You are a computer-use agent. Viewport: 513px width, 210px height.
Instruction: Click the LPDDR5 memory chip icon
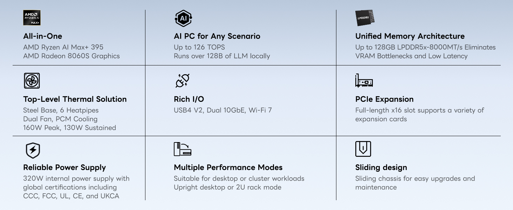click(x=365, y=18)
